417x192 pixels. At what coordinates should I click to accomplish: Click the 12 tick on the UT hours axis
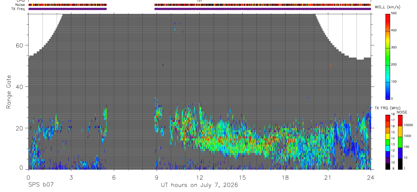[x=199, y=177]
